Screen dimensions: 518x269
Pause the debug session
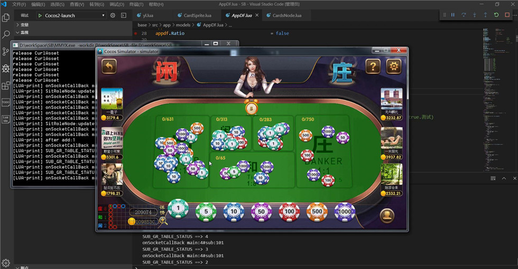click(x=452, y=15)
